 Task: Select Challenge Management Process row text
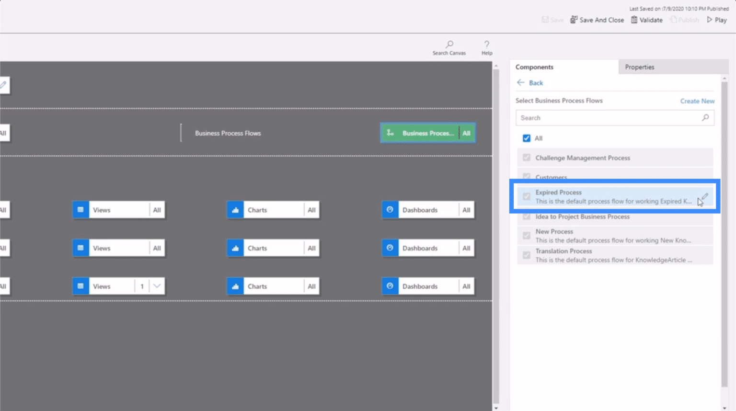(583, 158)
